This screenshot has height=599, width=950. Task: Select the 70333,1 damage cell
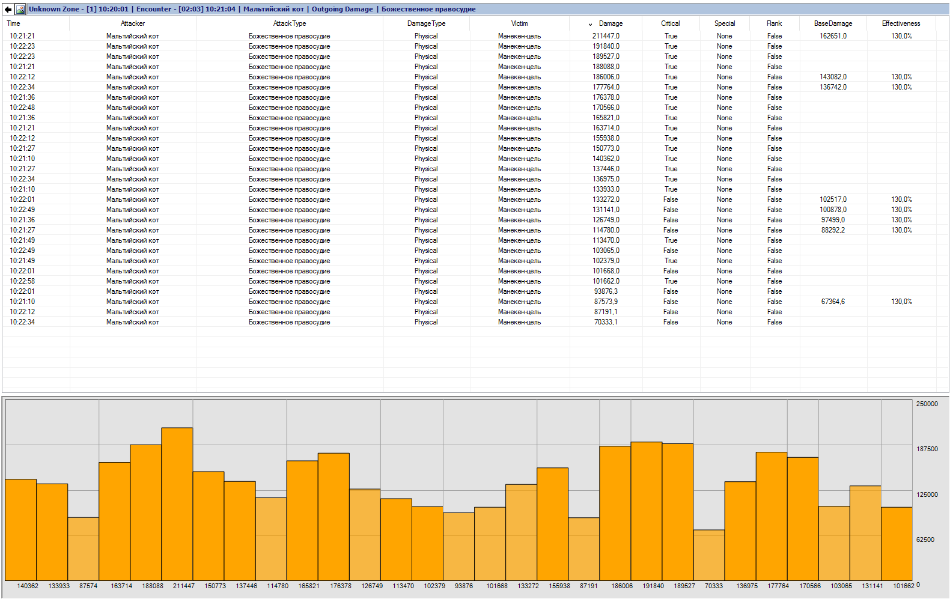coord(606,322)
